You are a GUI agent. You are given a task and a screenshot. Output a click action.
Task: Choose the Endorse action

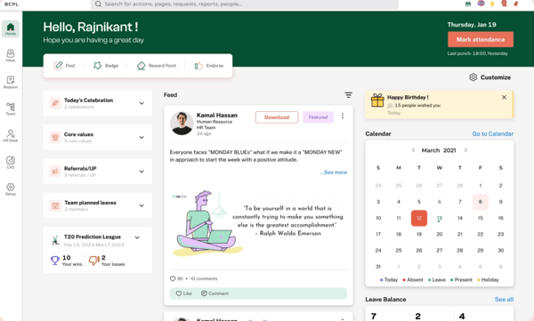(209, 66)
